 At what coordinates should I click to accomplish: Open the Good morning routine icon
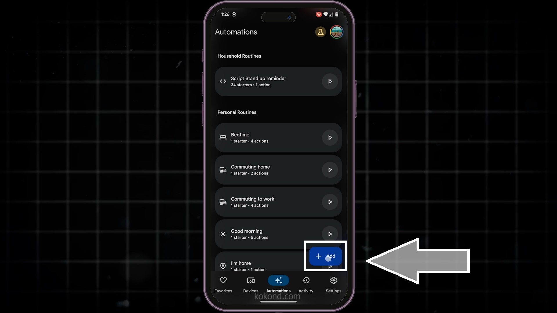click(x=223, y=234)
